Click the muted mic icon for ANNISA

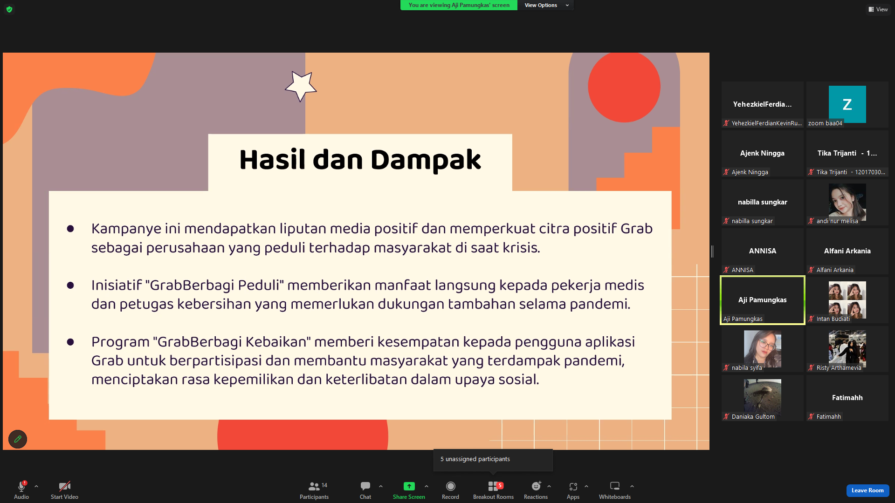pos(726,270)
